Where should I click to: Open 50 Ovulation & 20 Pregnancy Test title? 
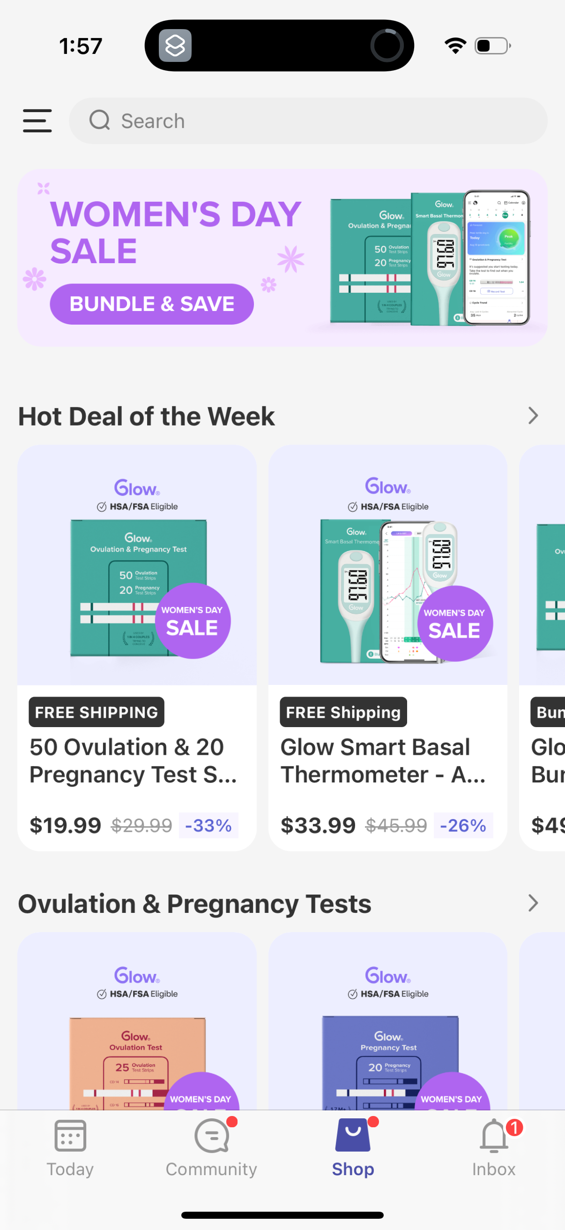point(133,760)
